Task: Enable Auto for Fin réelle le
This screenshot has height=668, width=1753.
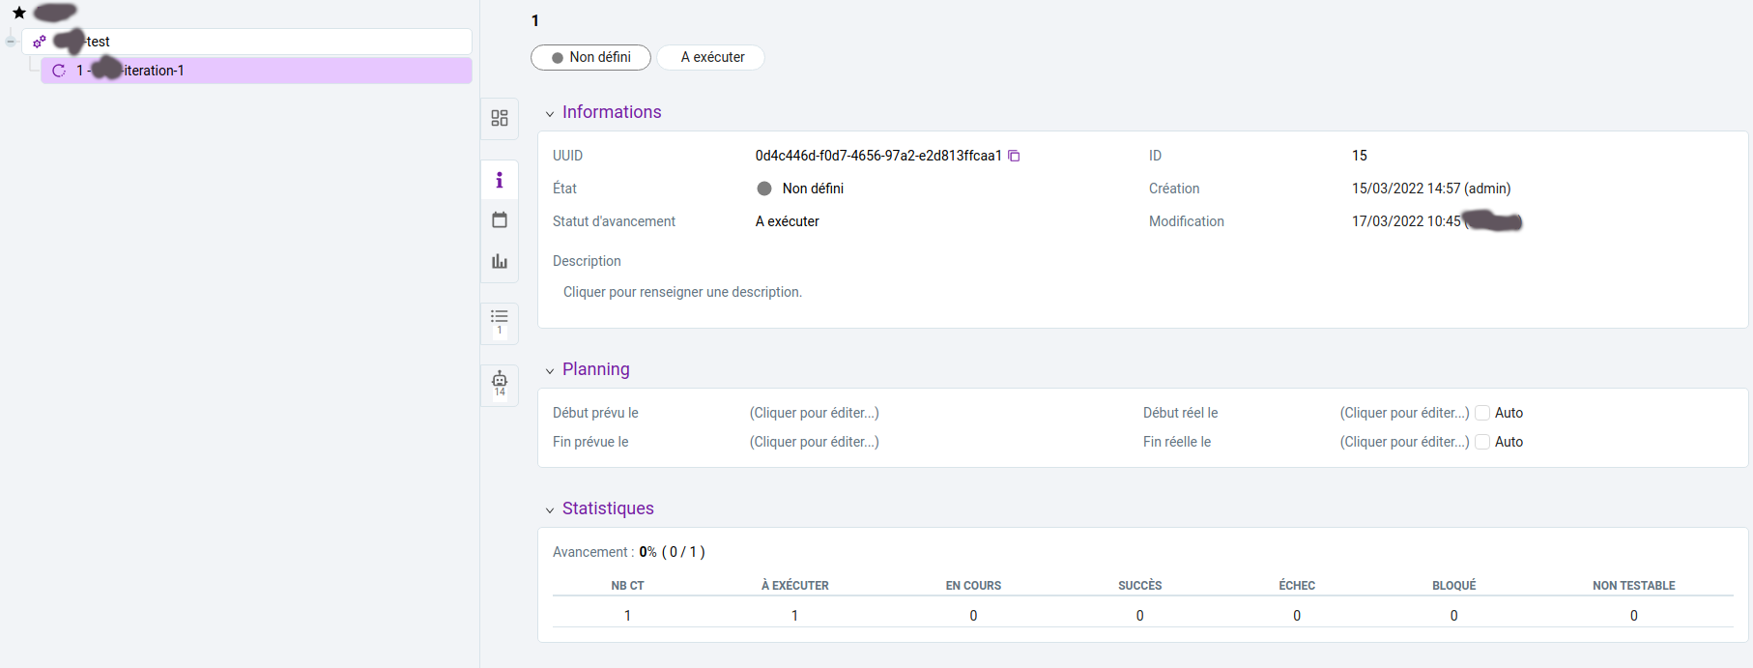Action: pyautogui.click(x=1482, y=442)
